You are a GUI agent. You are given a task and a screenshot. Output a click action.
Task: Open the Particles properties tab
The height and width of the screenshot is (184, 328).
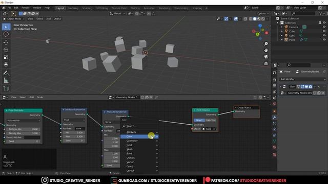point(275,123)
